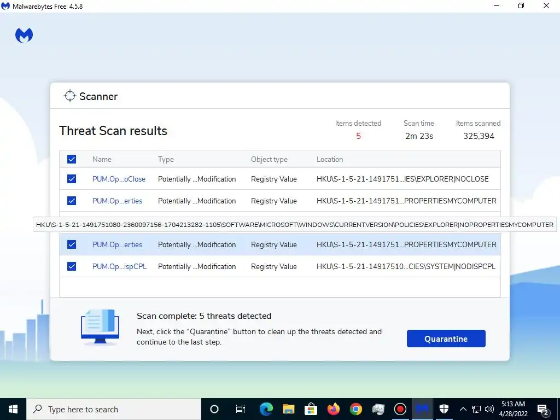Image resolution: width=560 pixels, height=420 pixels.
Task: Launch Google Chrome from the taskbar
Action: coord(355,409)
